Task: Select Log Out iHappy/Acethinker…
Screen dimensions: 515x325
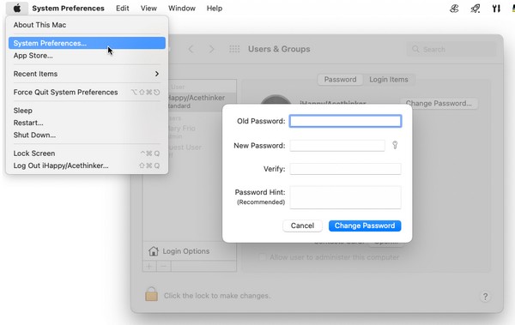Action: [x=87, y=166]
